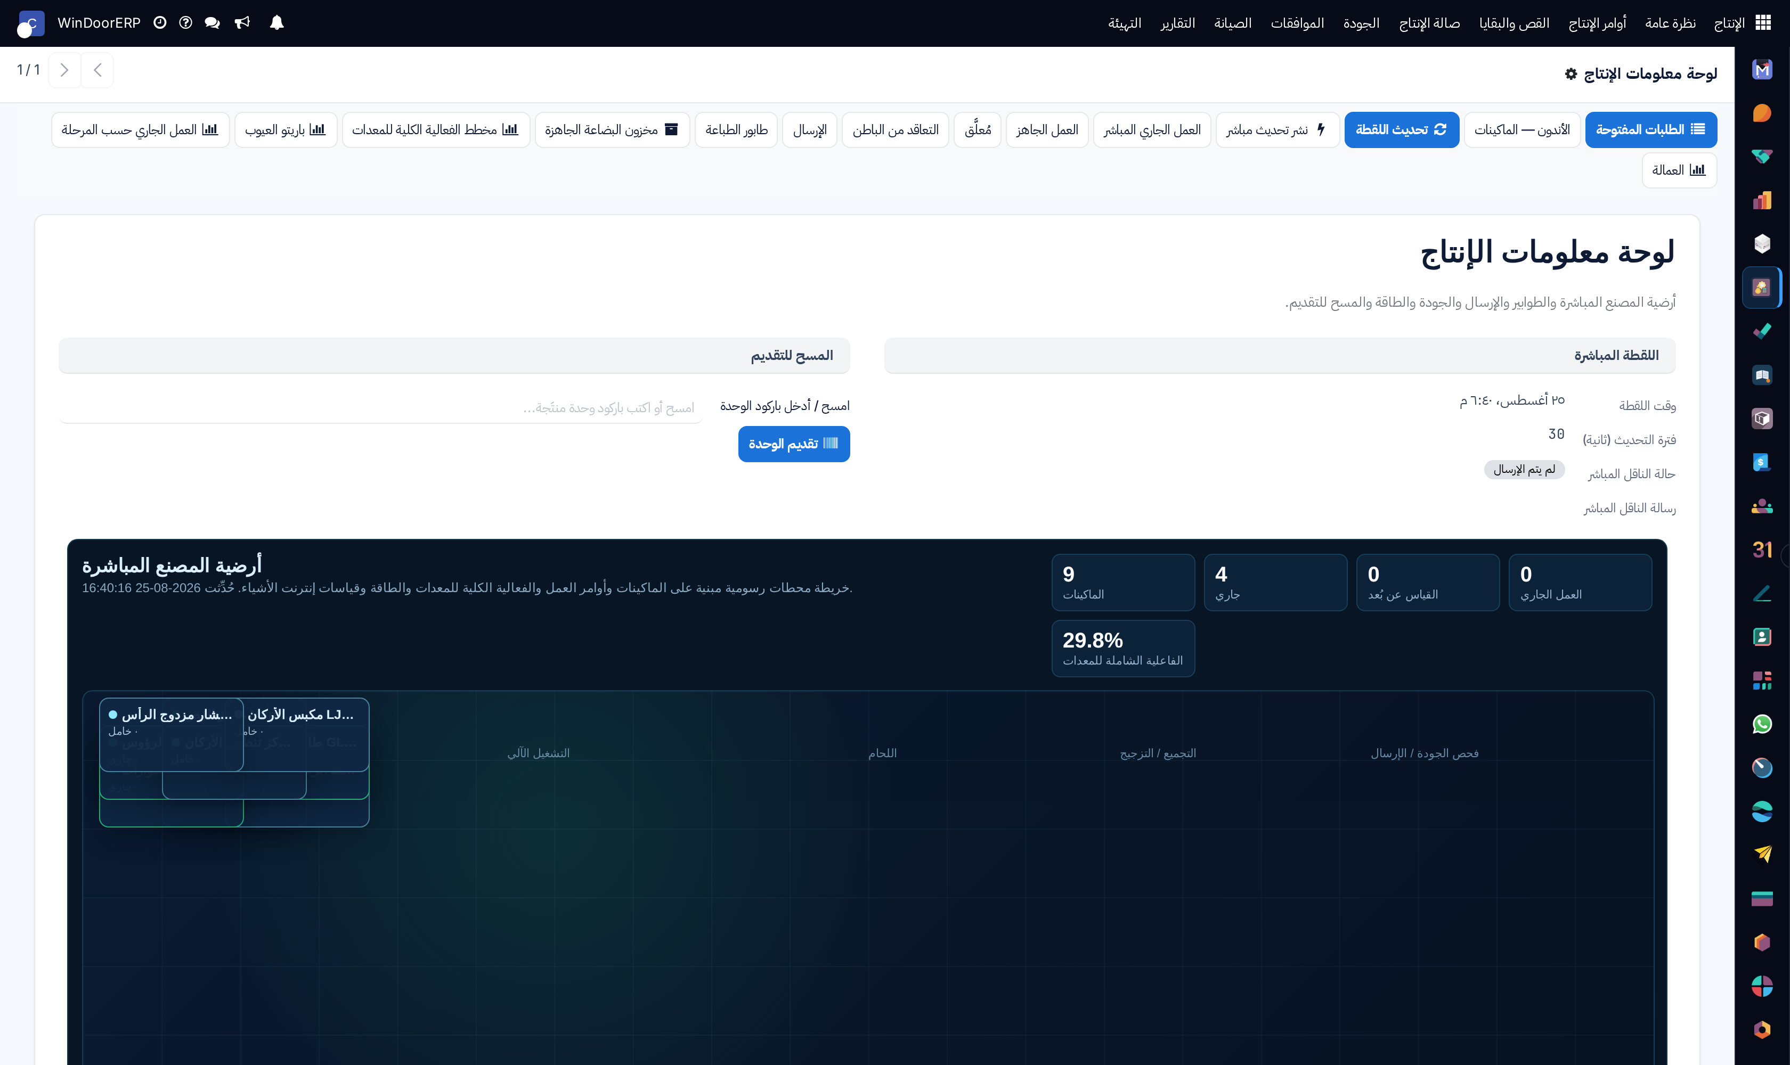This screenshot has width=1790, height=1065.
Task: Open the apps grid menu icon
Action: (1763, 23)
